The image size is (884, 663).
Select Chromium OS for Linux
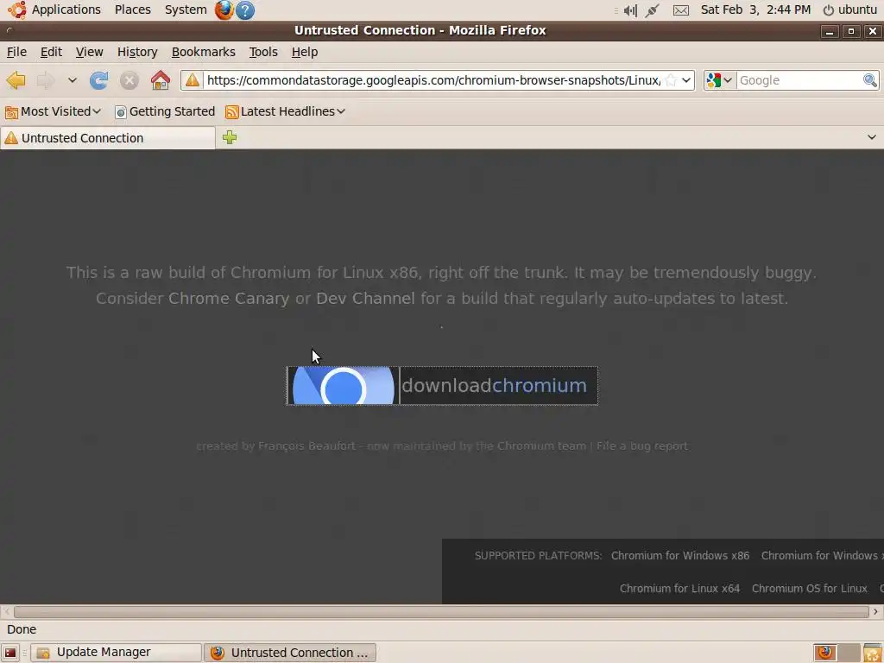pyautogui.click(x=809, y=588)
